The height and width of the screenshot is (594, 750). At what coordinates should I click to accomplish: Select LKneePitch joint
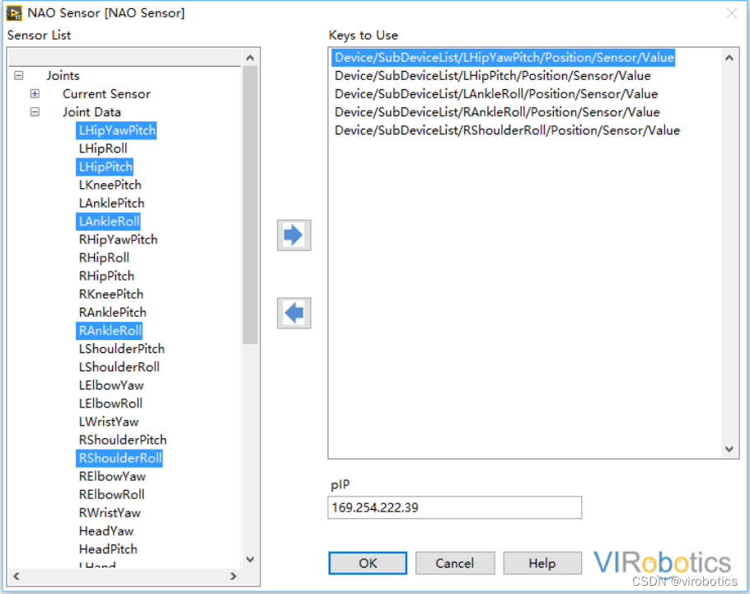110,185
